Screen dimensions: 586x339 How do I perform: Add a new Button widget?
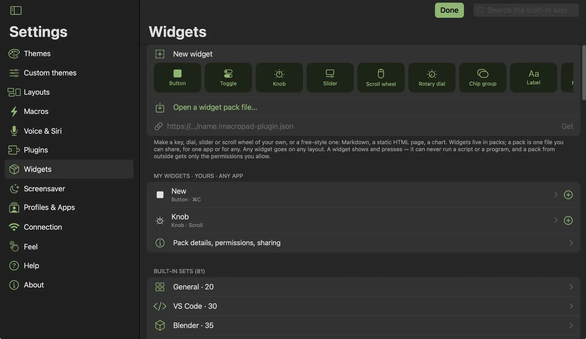pos(177,78)
